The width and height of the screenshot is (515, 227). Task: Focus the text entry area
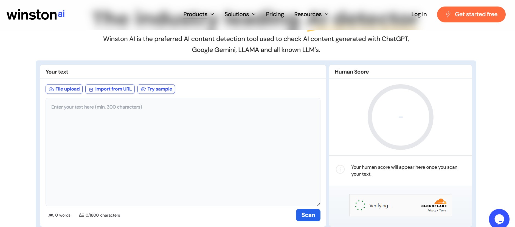(183, 152)
